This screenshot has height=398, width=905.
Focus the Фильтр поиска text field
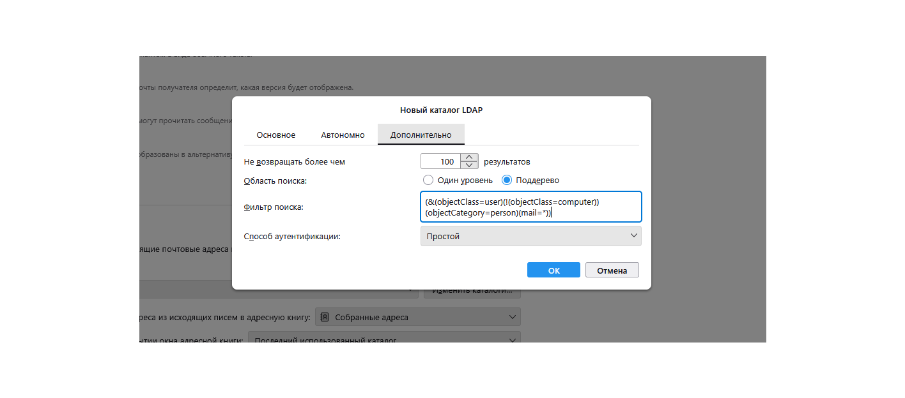[x=530, y=207]
